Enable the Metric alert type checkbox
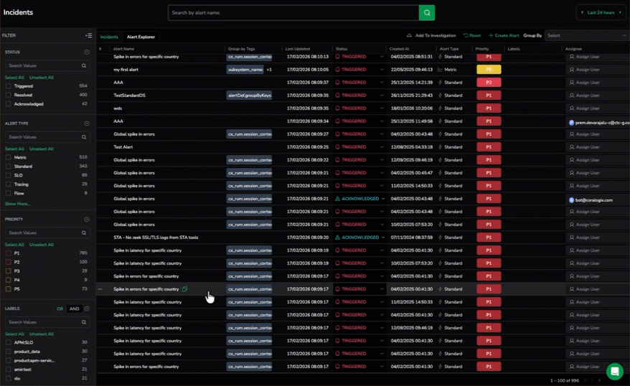630x386 pixels. (9, 157)
